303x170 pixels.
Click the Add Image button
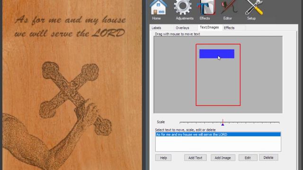tap(223, 158)
